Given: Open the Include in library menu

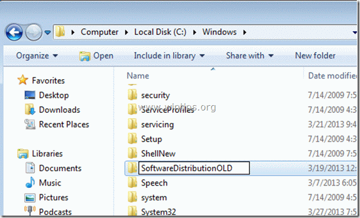Looking at the screenshot, I should [169, 56].
